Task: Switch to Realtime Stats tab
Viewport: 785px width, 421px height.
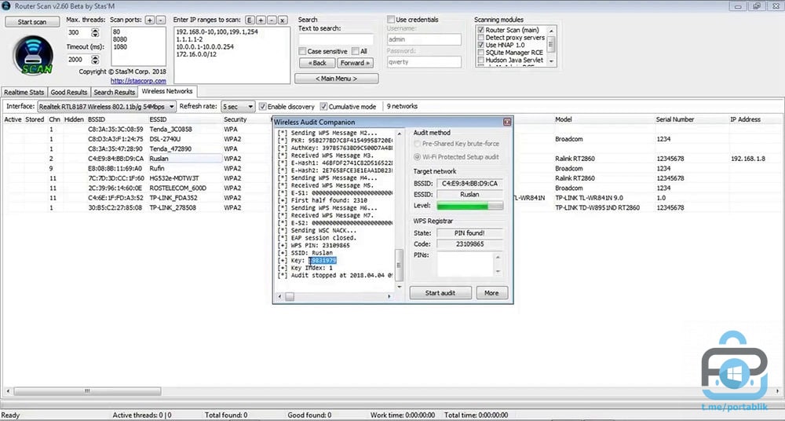Action: (24, 92)
